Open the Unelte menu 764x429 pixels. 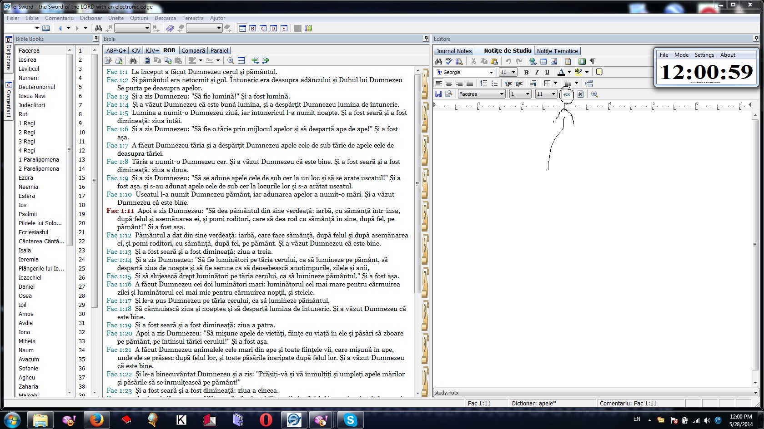tap(116, 18)
